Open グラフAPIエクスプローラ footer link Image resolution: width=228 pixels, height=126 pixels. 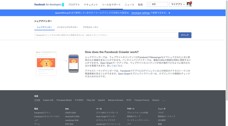coord(107,113)
